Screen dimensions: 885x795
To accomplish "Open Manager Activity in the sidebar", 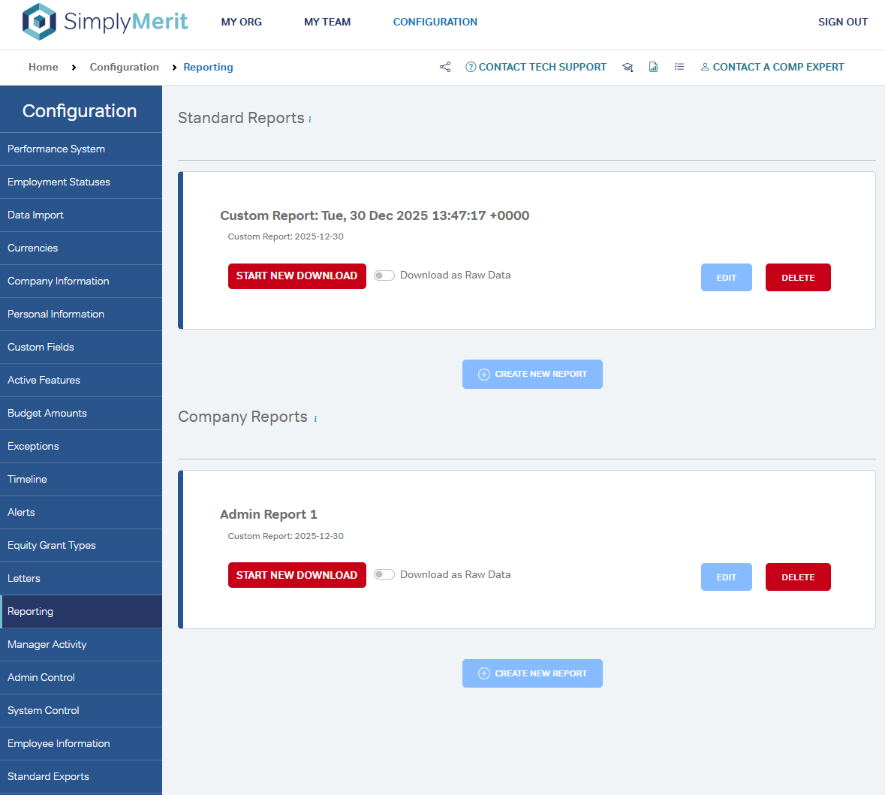I will point(47,644).
